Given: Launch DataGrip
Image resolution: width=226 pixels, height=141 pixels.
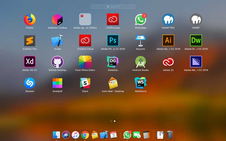Looking at the screenshot, I should pos(113,62).
